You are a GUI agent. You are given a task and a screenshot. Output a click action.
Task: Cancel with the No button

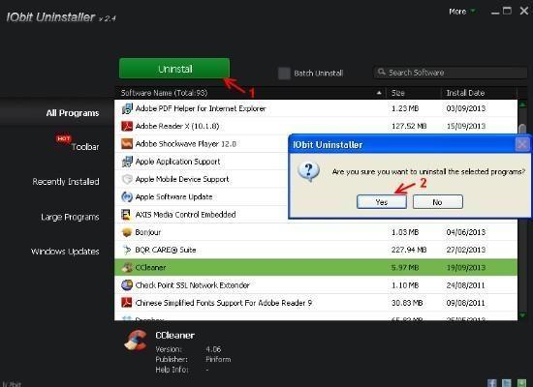click(x=437, y=202)
